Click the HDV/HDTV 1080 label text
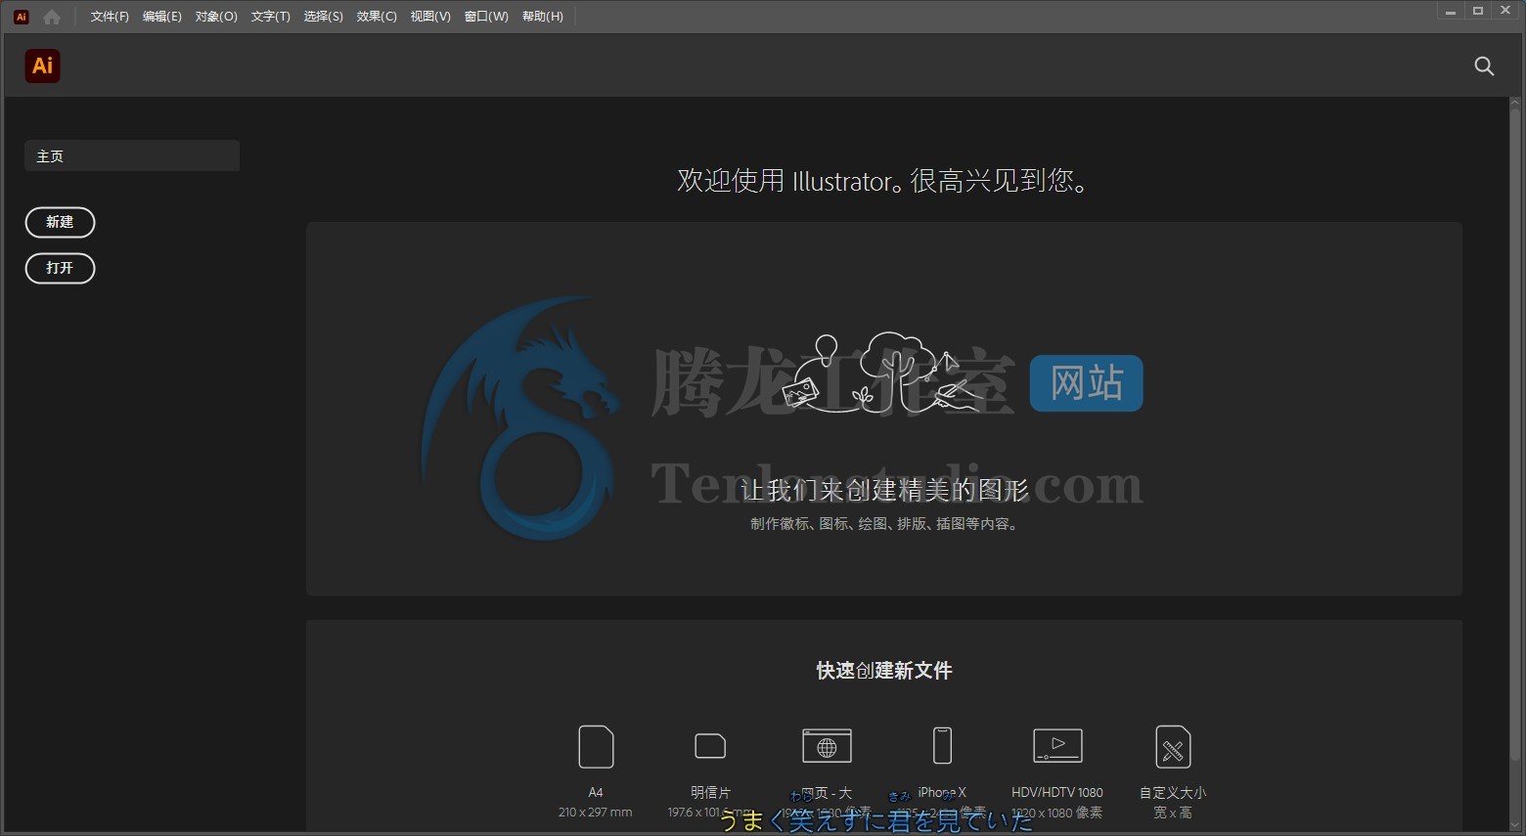Image resolution: width=1526 pixels, height=836 pixels. 1057,793
